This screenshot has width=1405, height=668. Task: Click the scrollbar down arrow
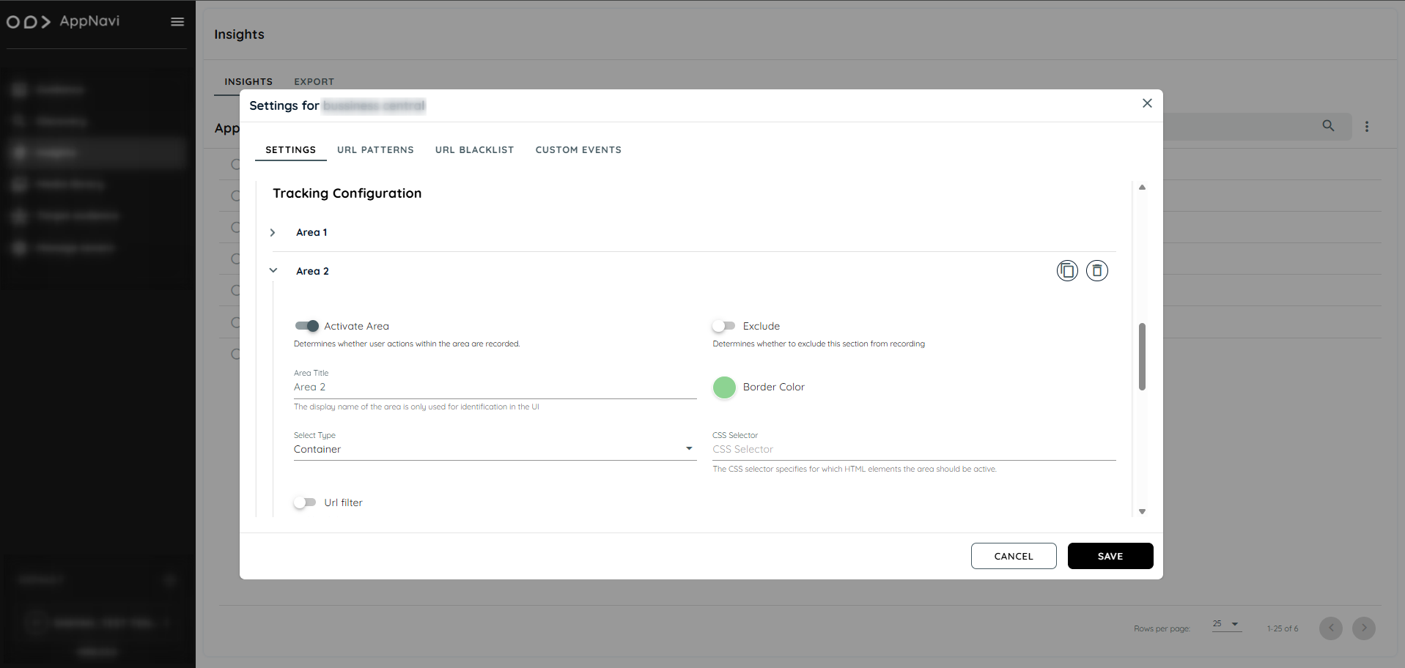tap(1142, 511)
